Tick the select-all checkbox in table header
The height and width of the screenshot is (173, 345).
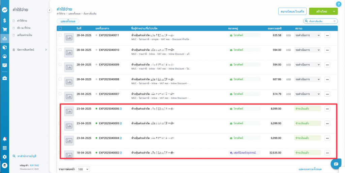(x=60, y=28)
